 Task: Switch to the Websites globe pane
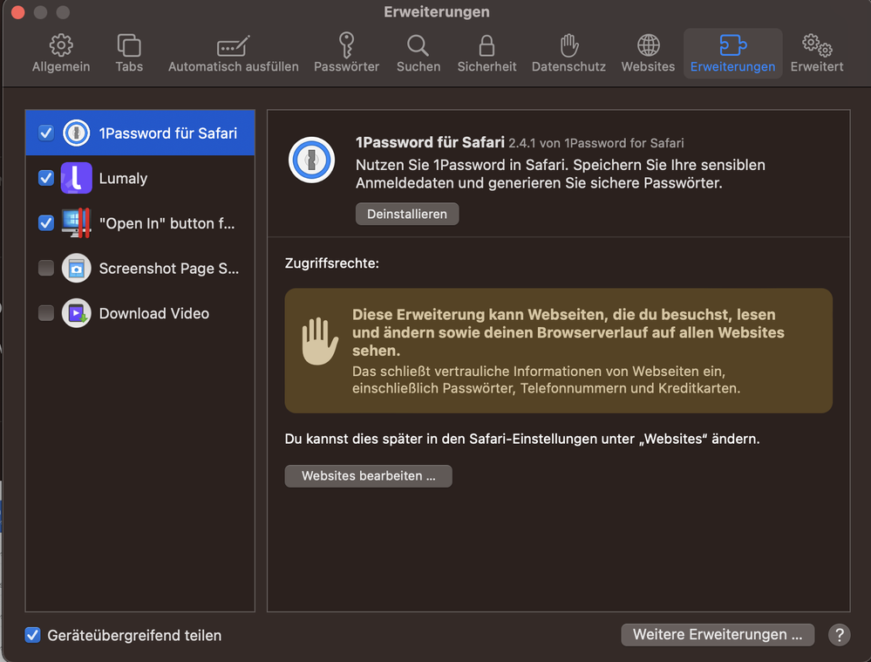648,53
